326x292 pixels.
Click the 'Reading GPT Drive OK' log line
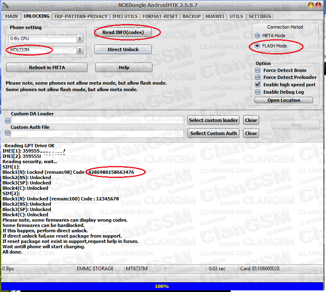click(x=29, y=146)
